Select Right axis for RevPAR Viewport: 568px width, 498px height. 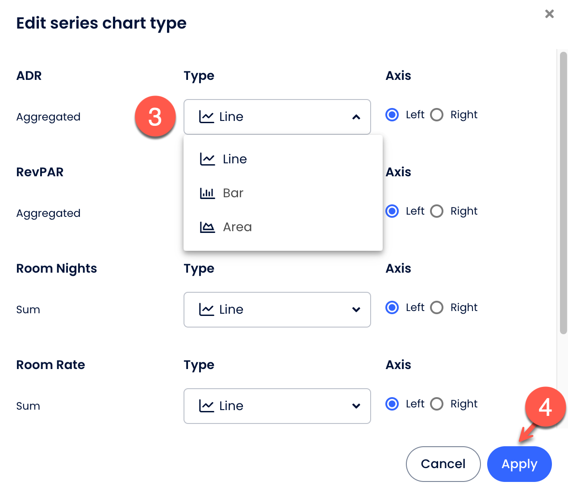click(437, 211)
